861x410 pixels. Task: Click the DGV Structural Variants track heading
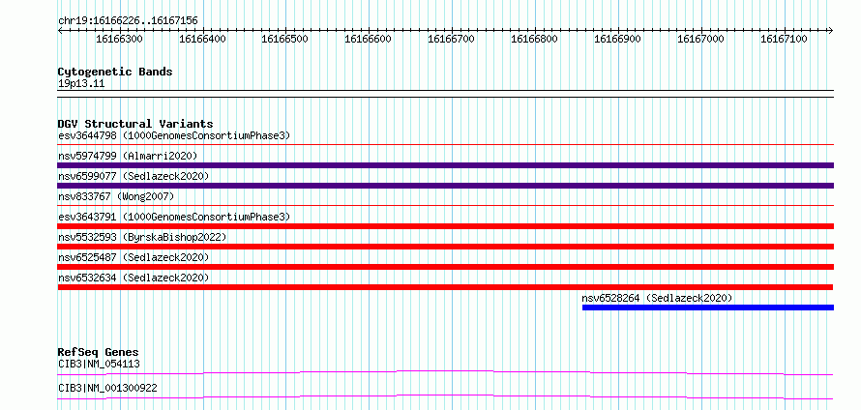click(135, 124)
